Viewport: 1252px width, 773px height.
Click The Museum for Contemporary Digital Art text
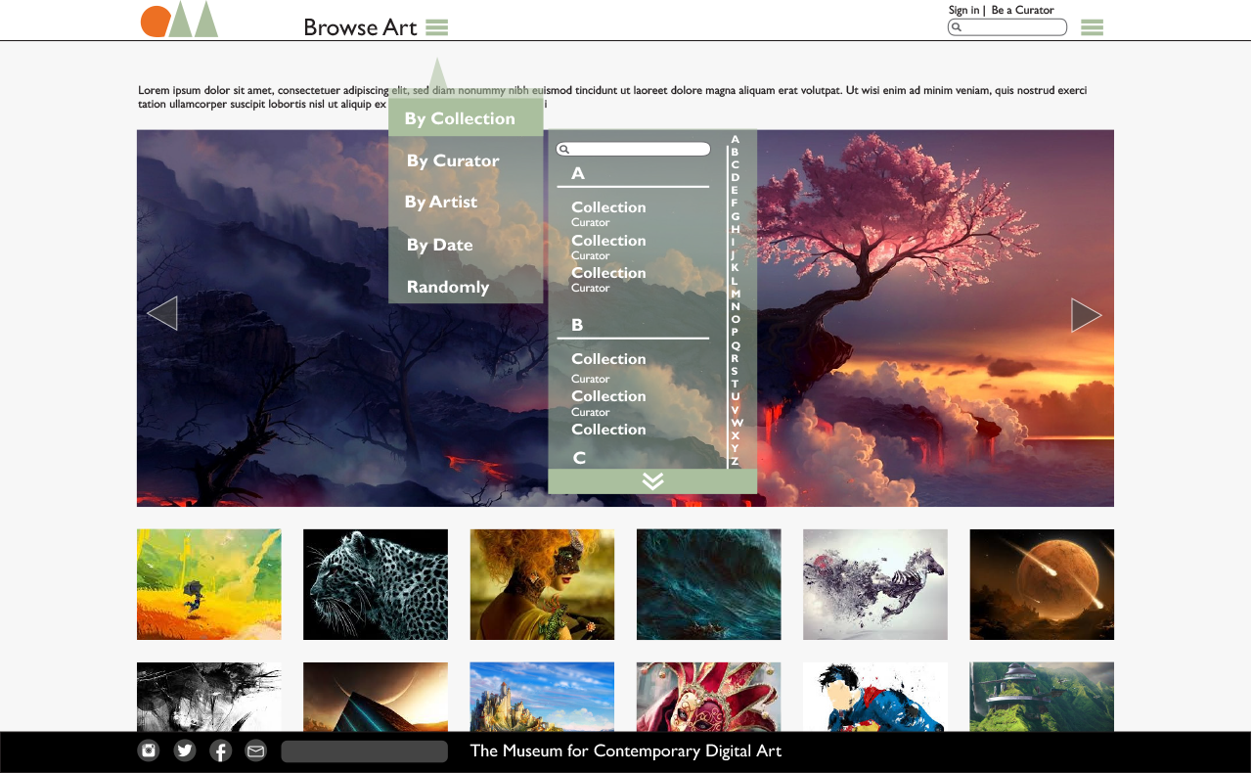[x=626, y=750]
